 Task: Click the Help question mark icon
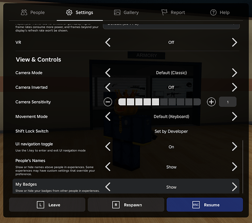(213, 12)
